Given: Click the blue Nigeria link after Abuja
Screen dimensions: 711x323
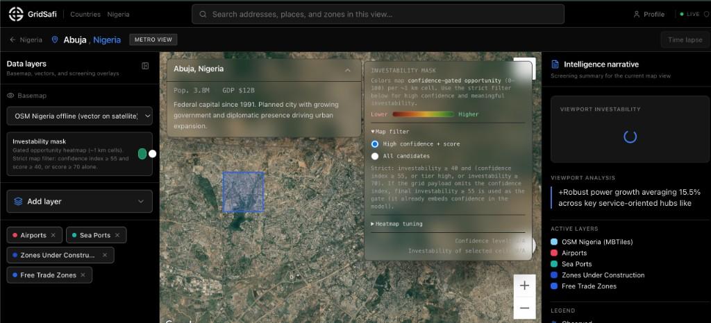Looking at the screenshot, I should point(107,40).
